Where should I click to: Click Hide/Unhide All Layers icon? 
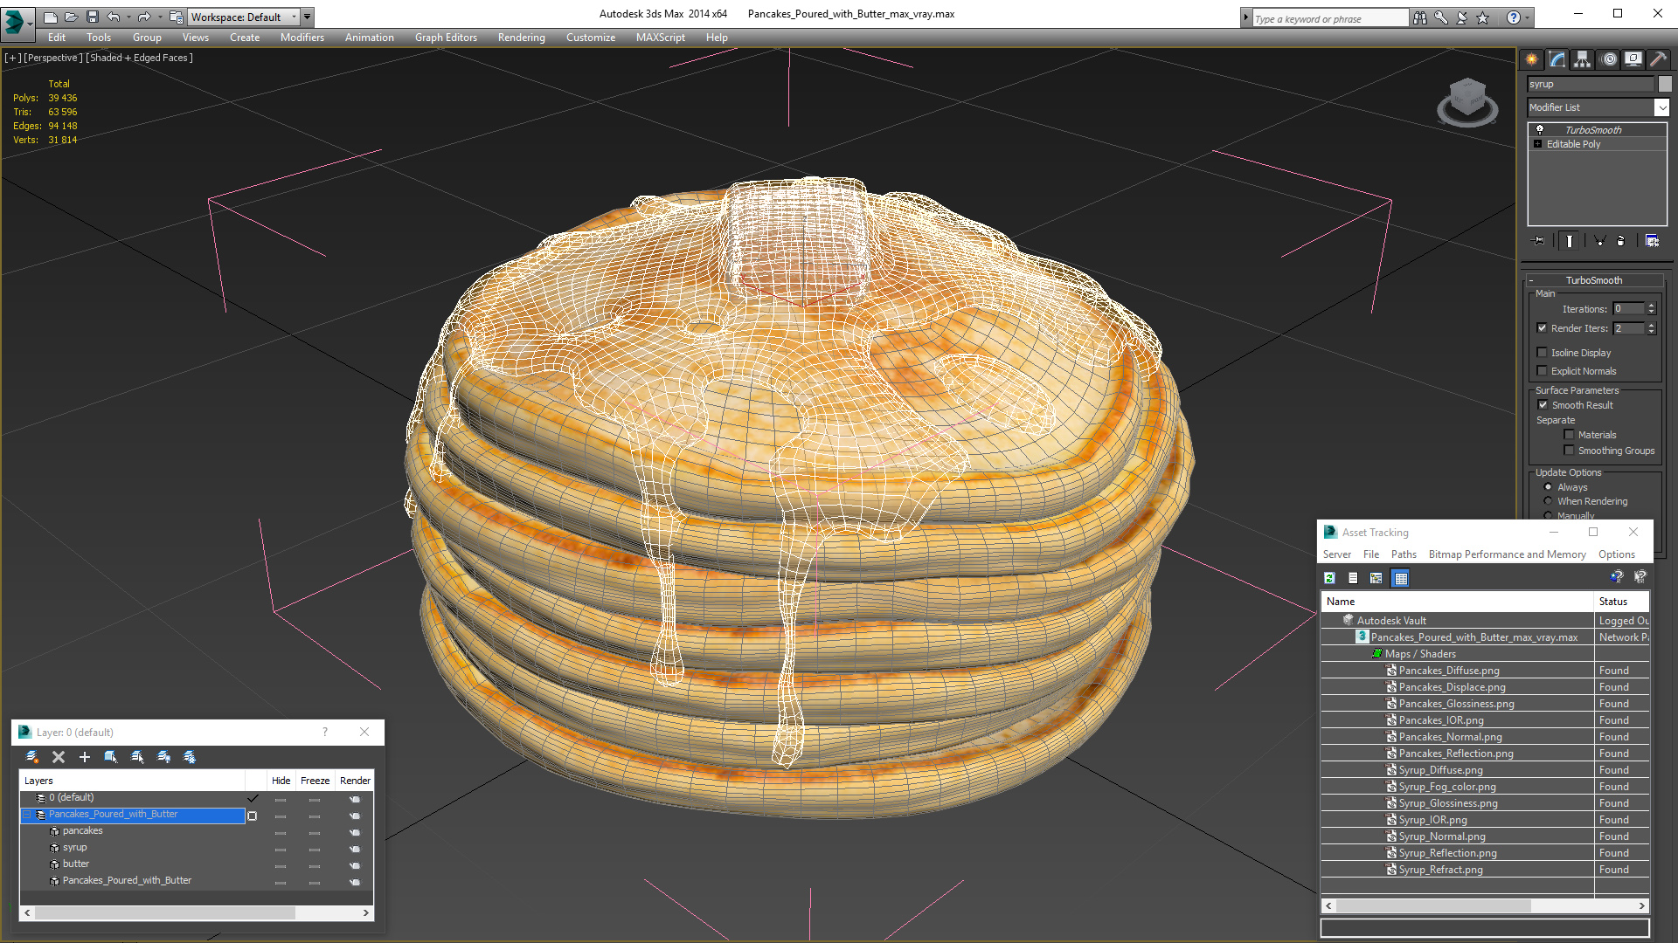[163, 757]
